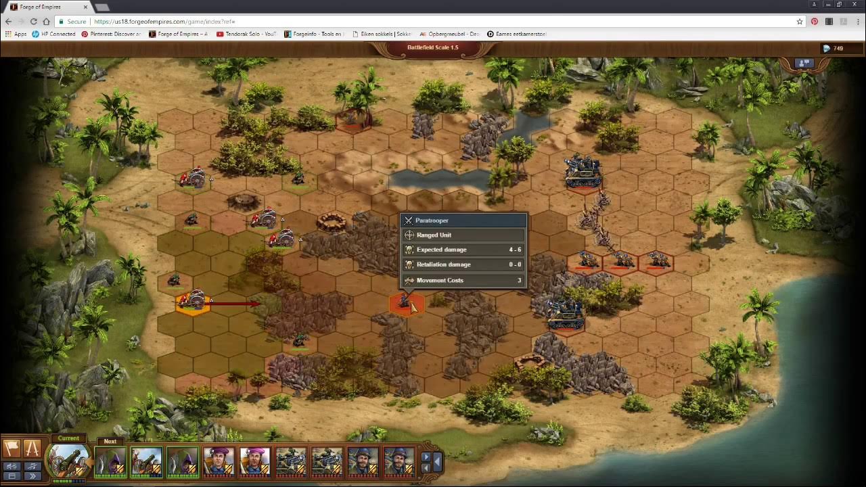Click the small upper right-arrow in unit queue

pyautogui.click(x=425, y=458)
